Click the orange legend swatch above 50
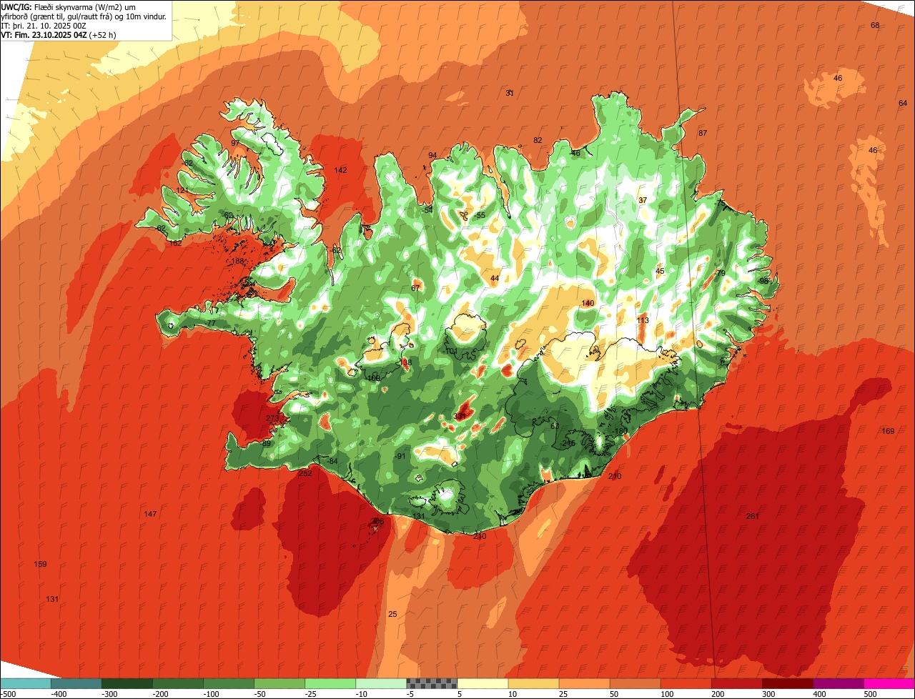915x699 pixels. [x=635, y=683]
